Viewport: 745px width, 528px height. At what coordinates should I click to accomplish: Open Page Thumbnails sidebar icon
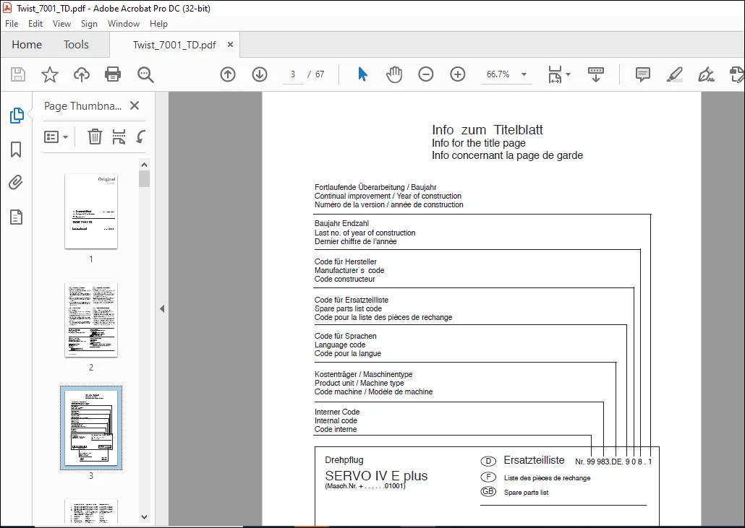point(17,116)
